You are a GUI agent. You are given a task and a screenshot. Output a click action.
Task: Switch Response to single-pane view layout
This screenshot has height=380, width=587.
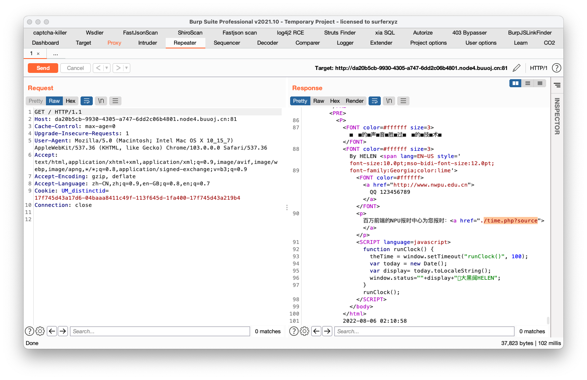point(540,83)
